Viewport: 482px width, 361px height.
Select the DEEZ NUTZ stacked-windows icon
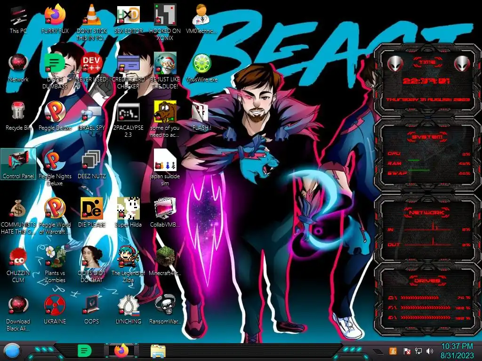tap(92, 164)
